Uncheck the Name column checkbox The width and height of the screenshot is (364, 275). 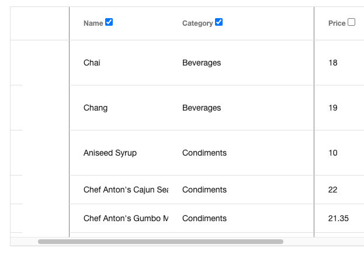pos(109,22)
